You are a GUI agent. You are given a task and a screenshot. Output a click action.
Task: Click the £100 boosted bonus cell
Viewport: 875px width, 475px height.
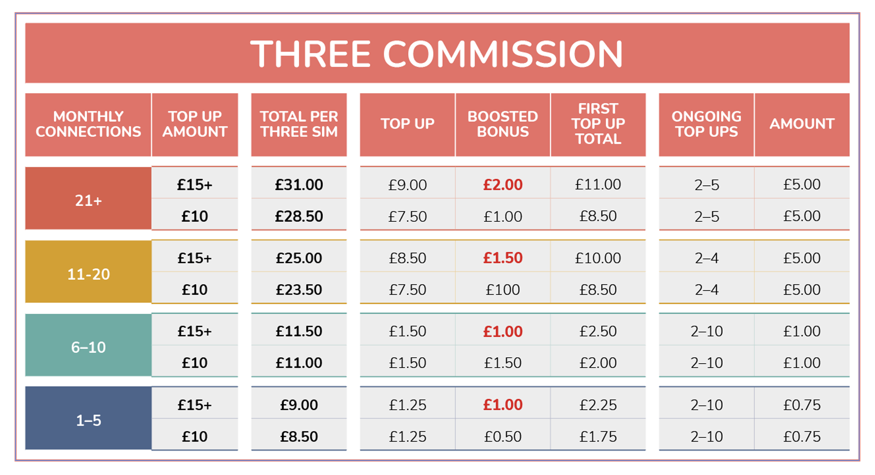pos(503,290)
